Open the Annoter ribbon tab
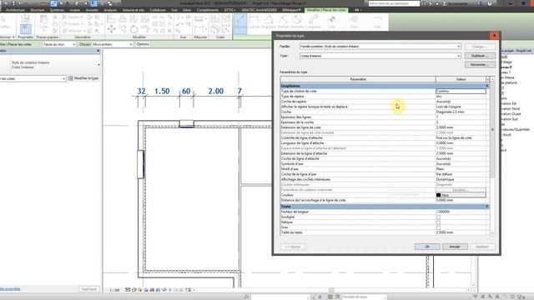 click(92, 10)
